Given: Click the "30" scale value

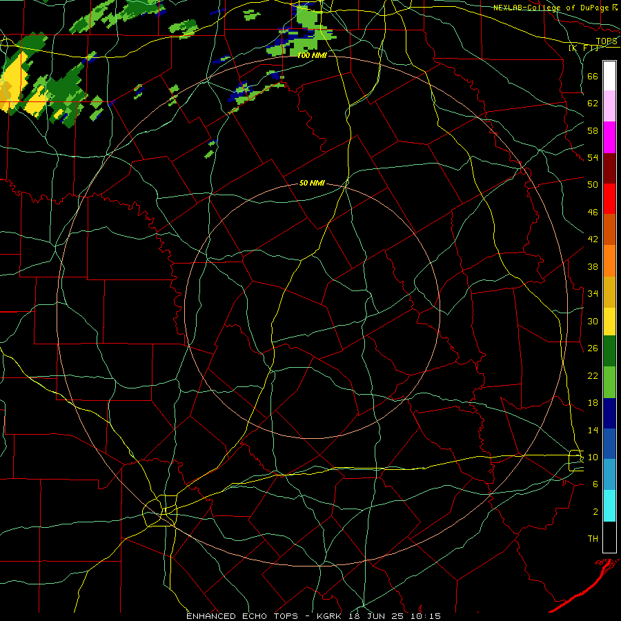Looking at the screenshot, I should 593,321.
